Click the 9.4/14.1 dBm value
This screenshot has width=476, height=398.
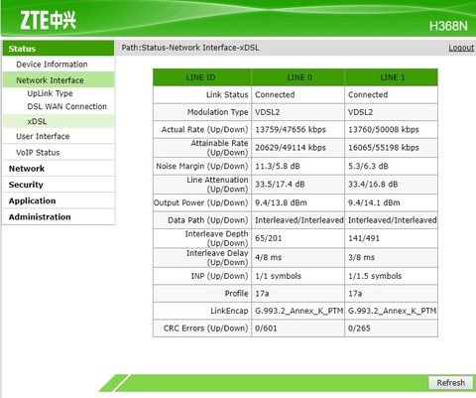pos(374,202)
